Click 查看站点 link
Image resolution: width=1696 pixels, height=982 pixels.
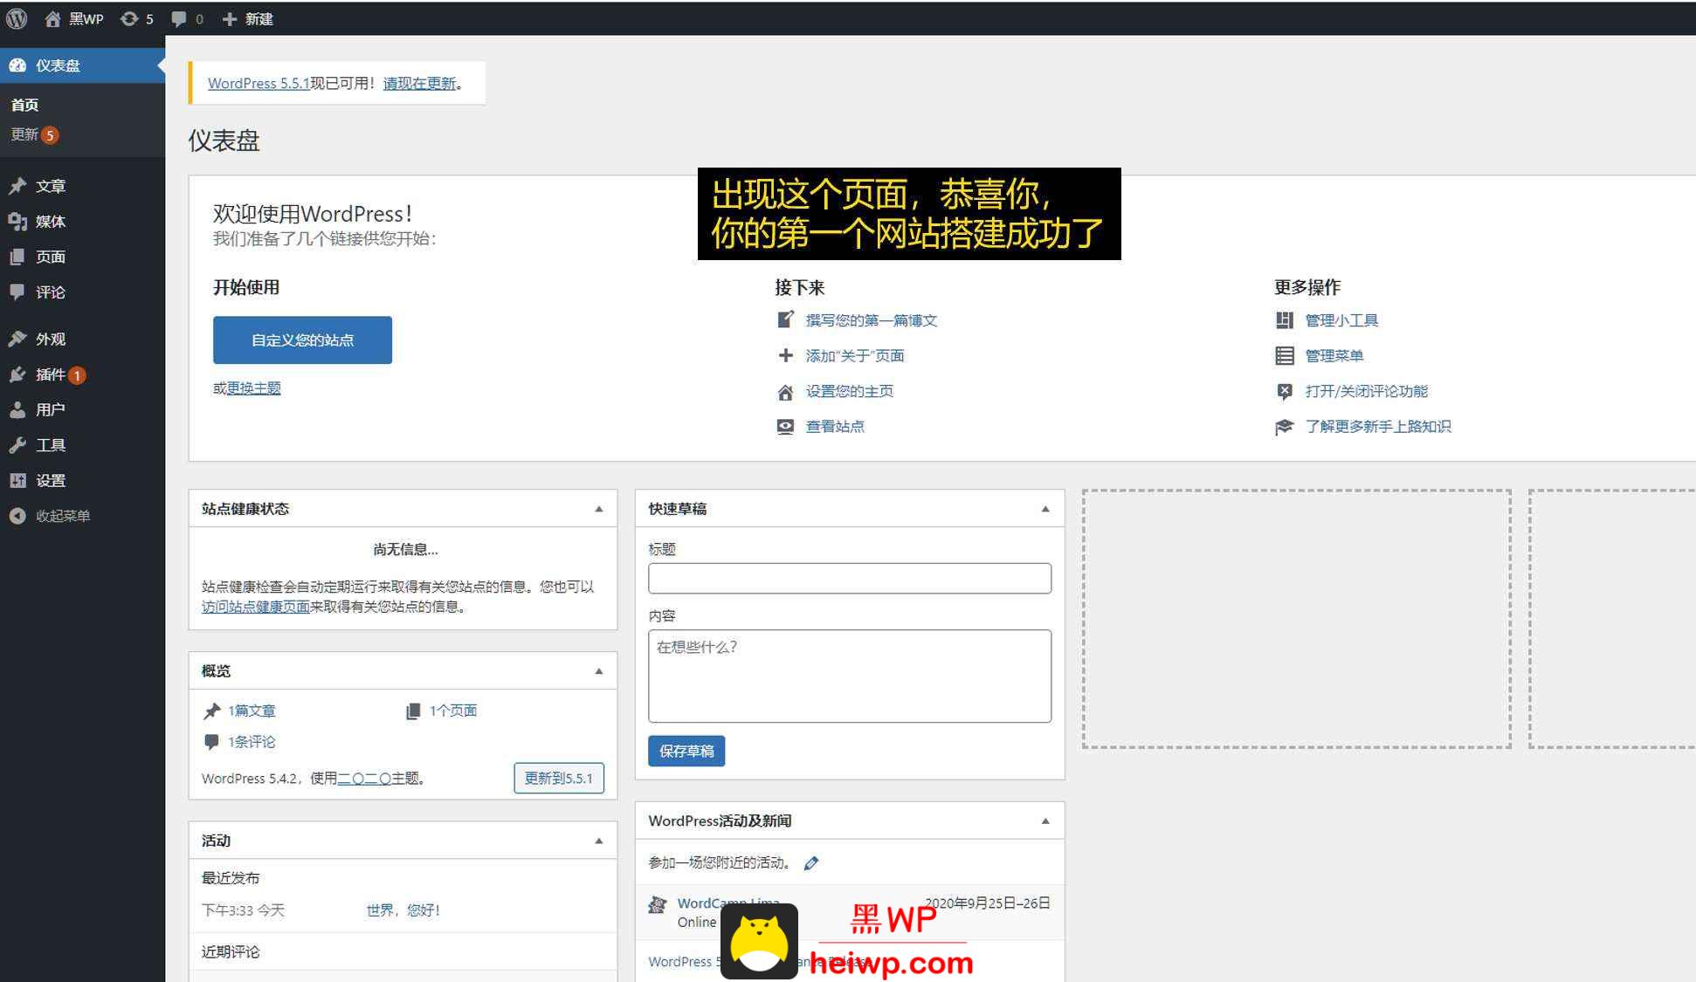835,426
